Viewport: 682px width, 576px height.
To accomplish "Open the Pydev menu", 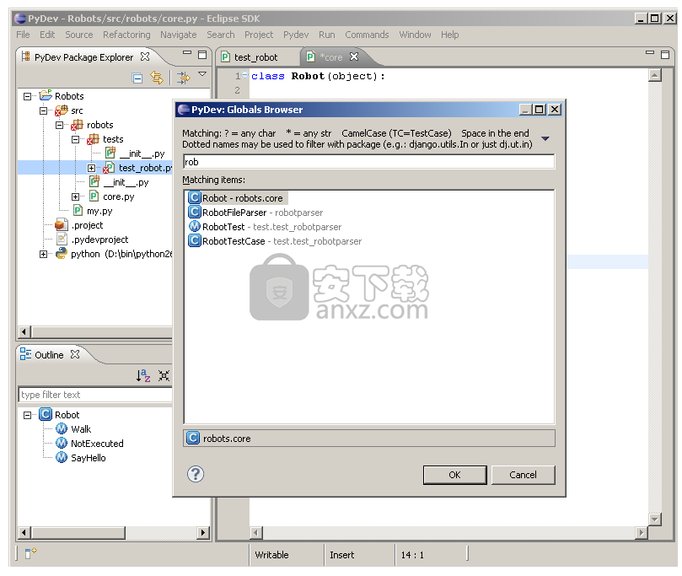I will click(x=296, y=35).
